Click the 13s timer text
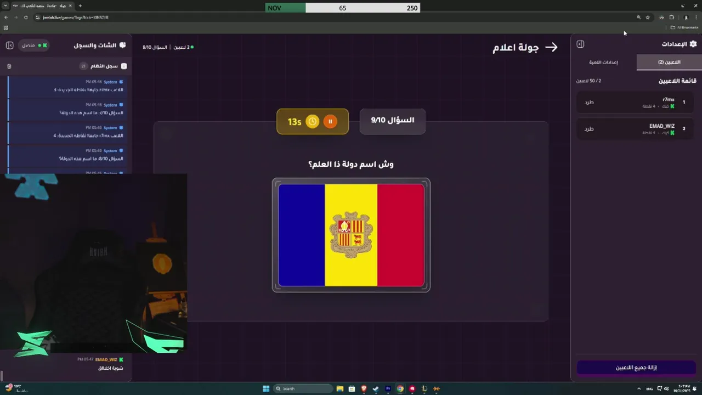Screen dimensions: 702x395 pyautogui.click(x=295, y=122)
